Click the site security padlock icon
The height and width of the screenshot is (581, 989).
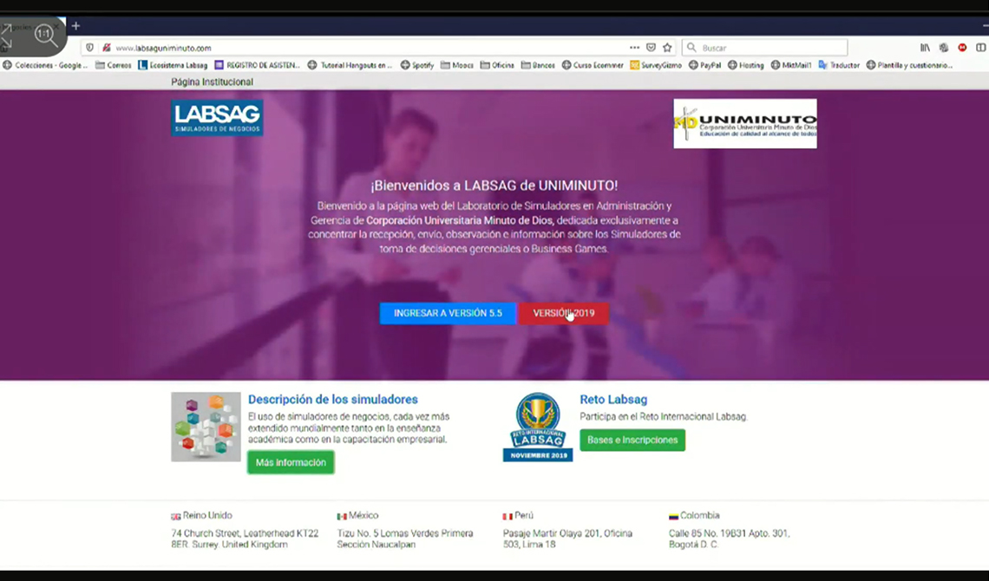click(x=107, y=48)
